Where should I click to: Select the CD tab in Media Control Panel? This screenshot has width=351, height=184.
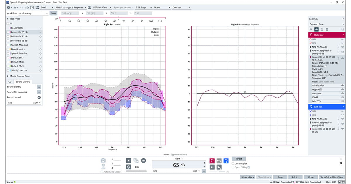point(10,81)
